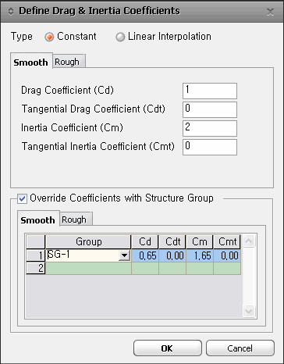
Task: Click the table scroll down arrow
Action: (249, 311)
